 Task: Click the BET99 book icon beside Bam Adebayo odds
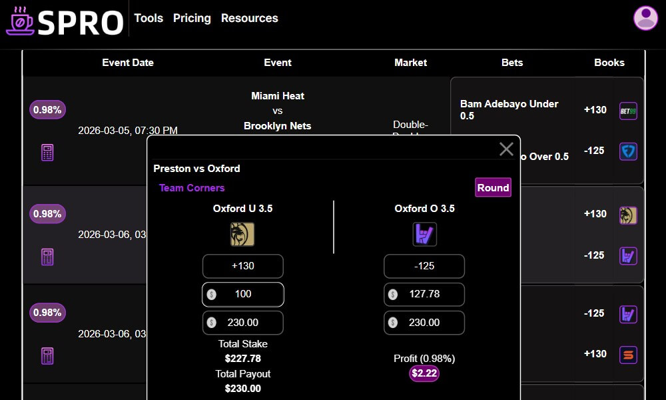pyautogui.click(x=627, y=111)
